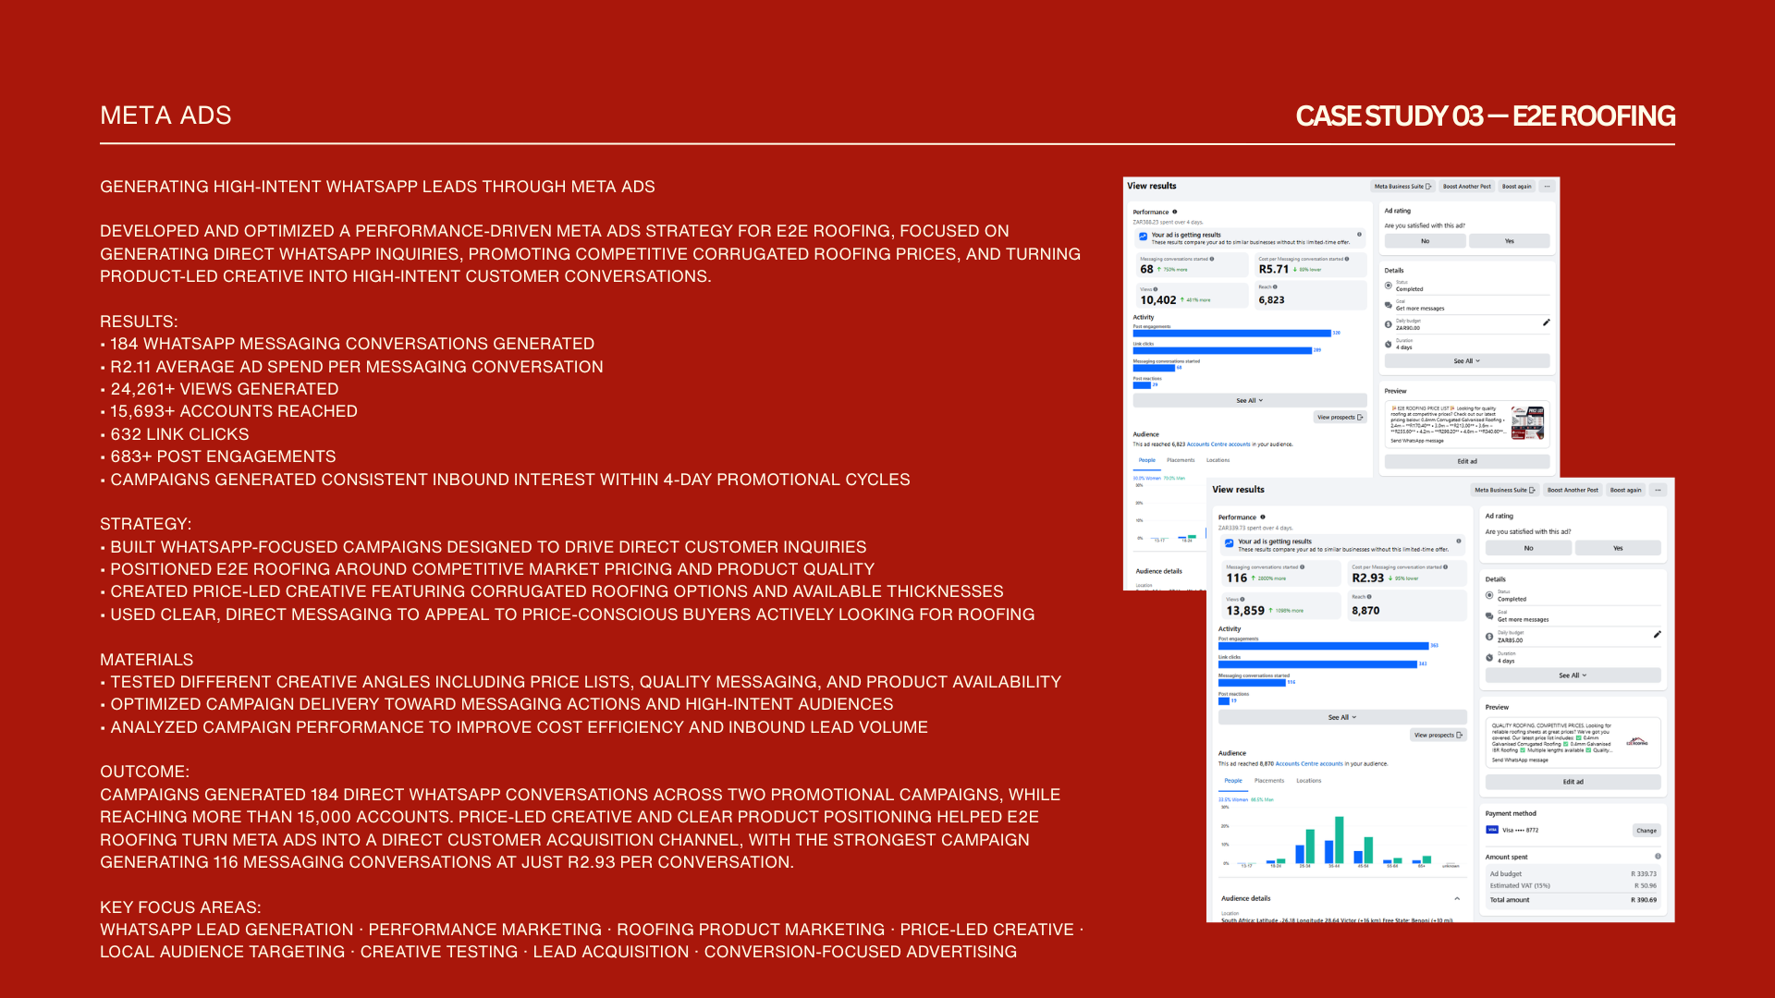Select People tab under the 6,823 audience
Viewport: 1775px width, 998px height.
pos(1147,460)
